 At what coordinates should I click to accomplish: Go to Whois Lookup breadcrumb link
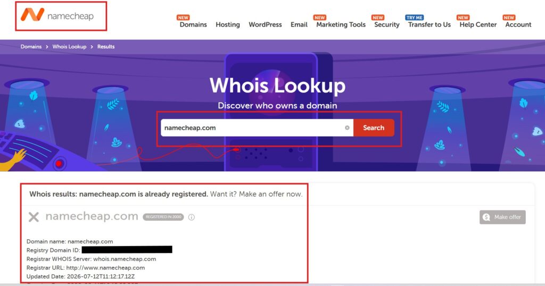(x=69, y=46)
